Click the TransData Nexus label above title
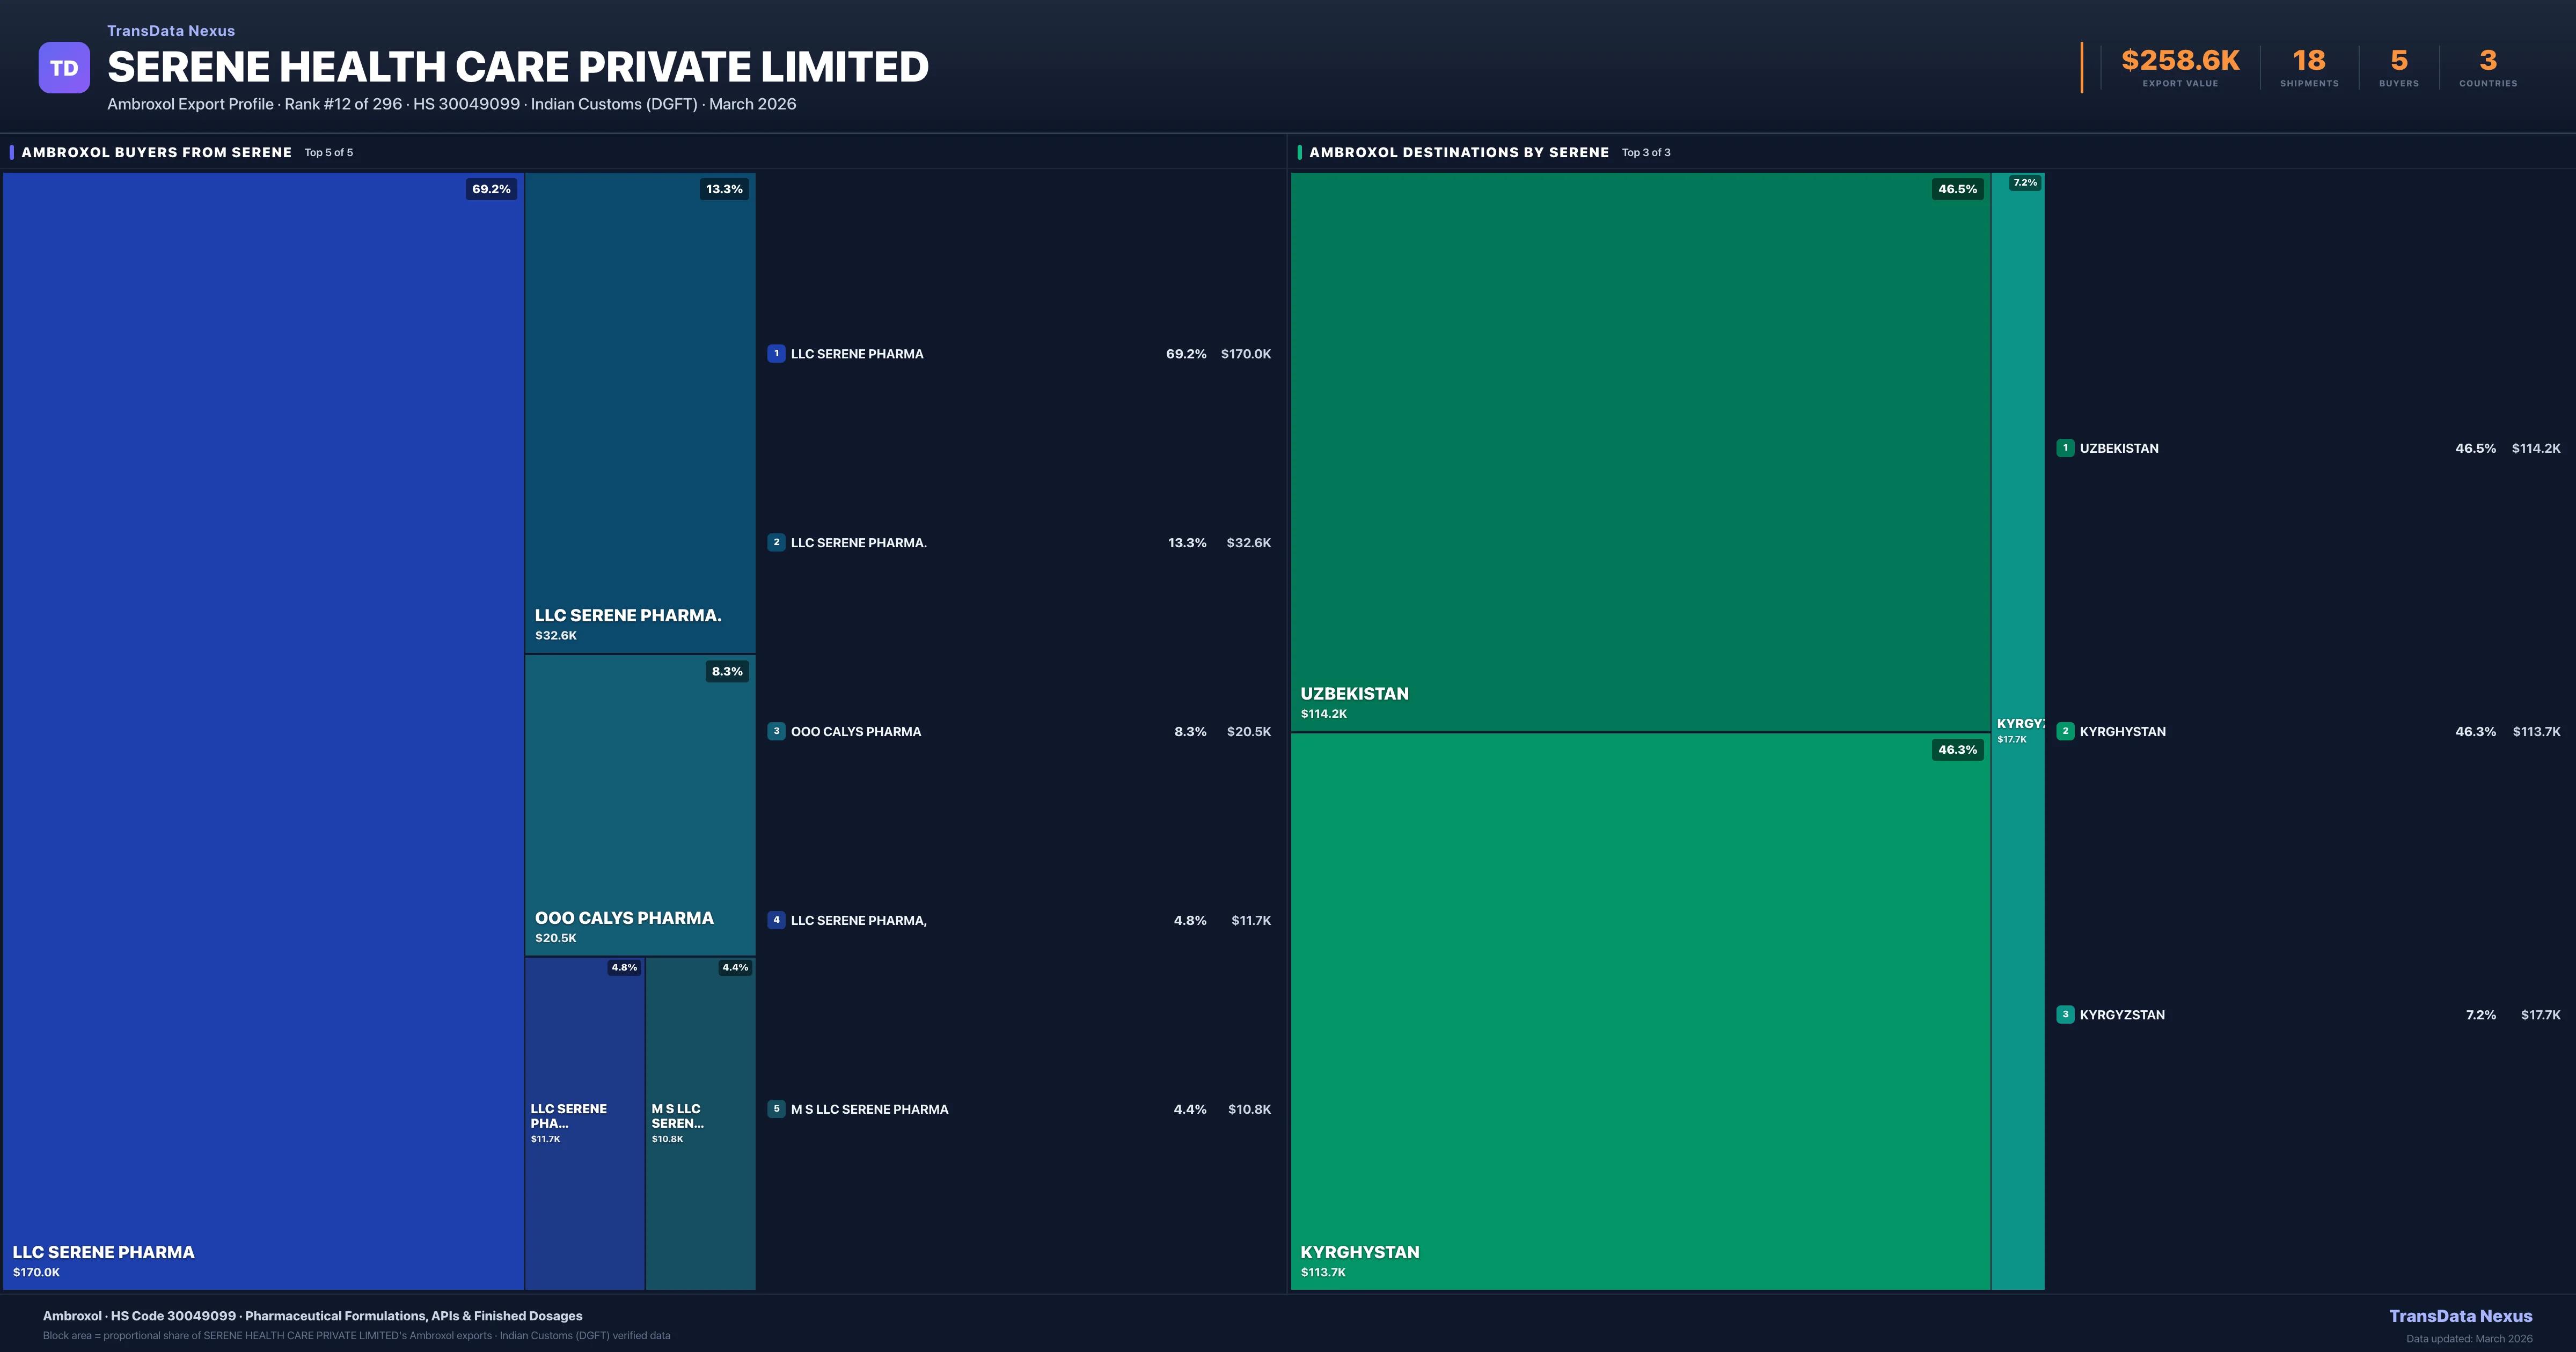Screen dimensions: 2576x1352 tap(171, 31)
